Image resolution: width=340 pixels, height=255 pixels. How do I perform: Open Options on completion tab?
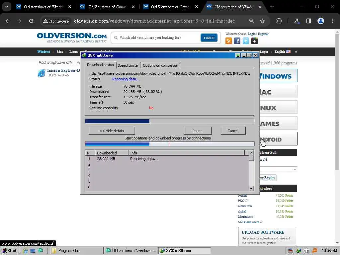click(x=160, y=65)
